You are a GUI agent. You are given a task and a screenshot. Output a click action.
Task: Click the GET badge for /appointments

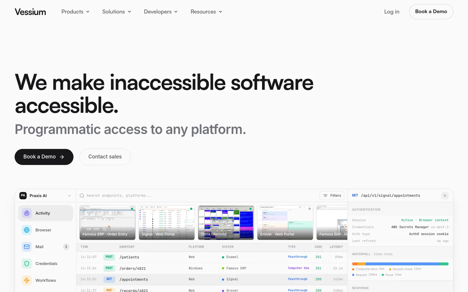tap(109, 279)
